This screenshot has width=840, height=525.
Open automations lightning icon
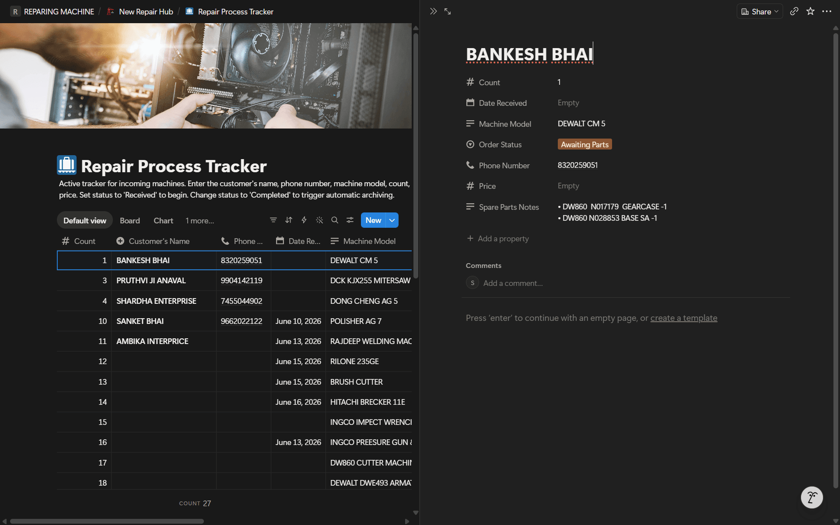pyautogui.click(x=304, y=220)
